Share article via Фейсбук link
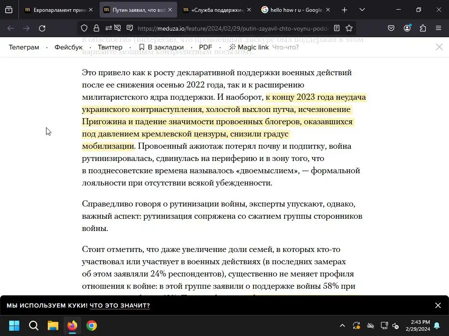This screenshot has width=449, height=336. [68, 47]
